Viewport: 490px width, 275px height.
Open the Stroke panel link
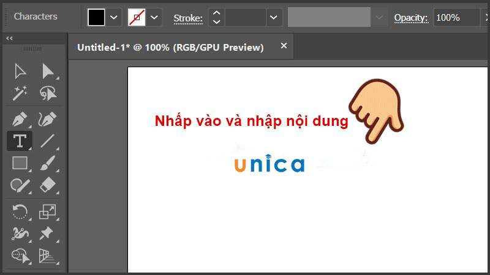(188, 18)
